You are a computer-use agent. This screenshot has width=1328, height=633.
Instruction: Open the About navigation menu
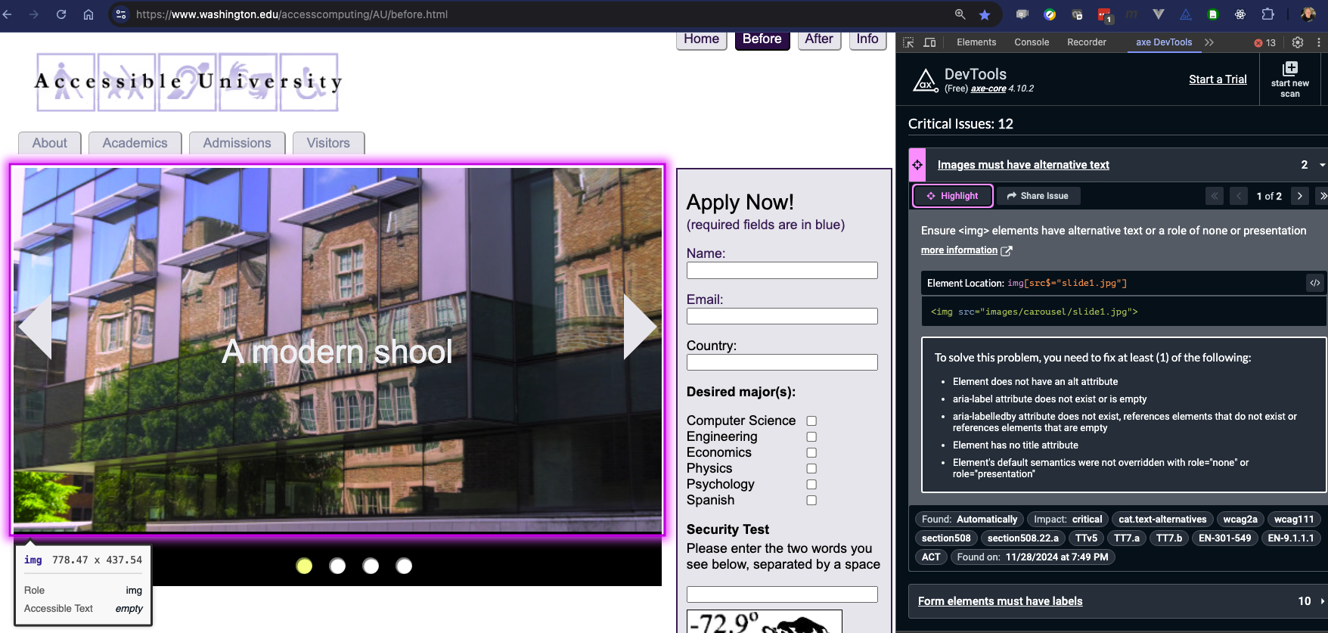point(49,143)
